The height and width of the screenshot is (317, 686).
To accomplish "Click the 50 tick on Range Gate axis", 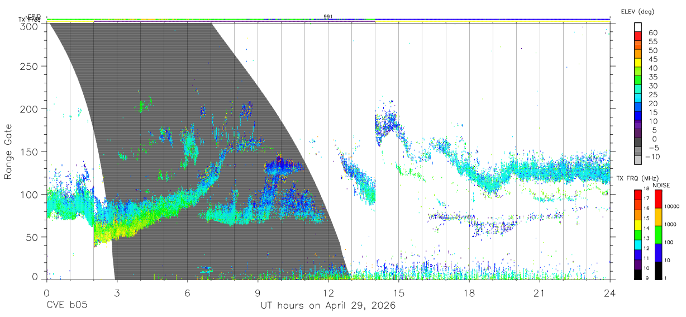I will pos(33,236).
